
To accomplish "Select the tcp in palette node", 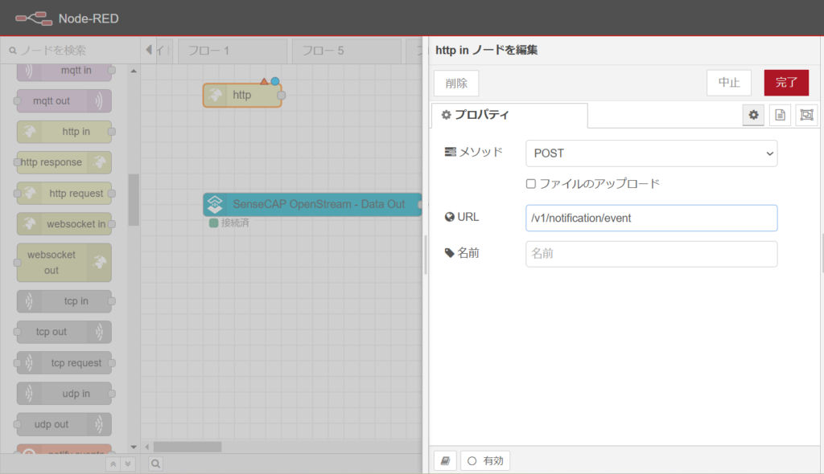I will (x=64, y=301).
